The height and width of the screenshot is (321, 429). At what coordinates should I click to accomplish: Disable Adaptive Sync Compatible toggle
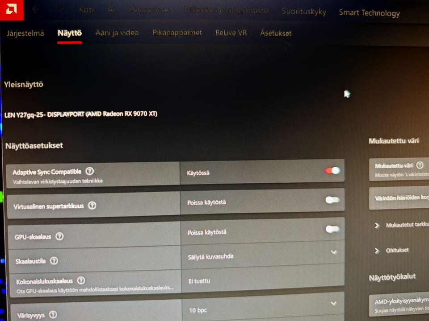coord(332,171)
